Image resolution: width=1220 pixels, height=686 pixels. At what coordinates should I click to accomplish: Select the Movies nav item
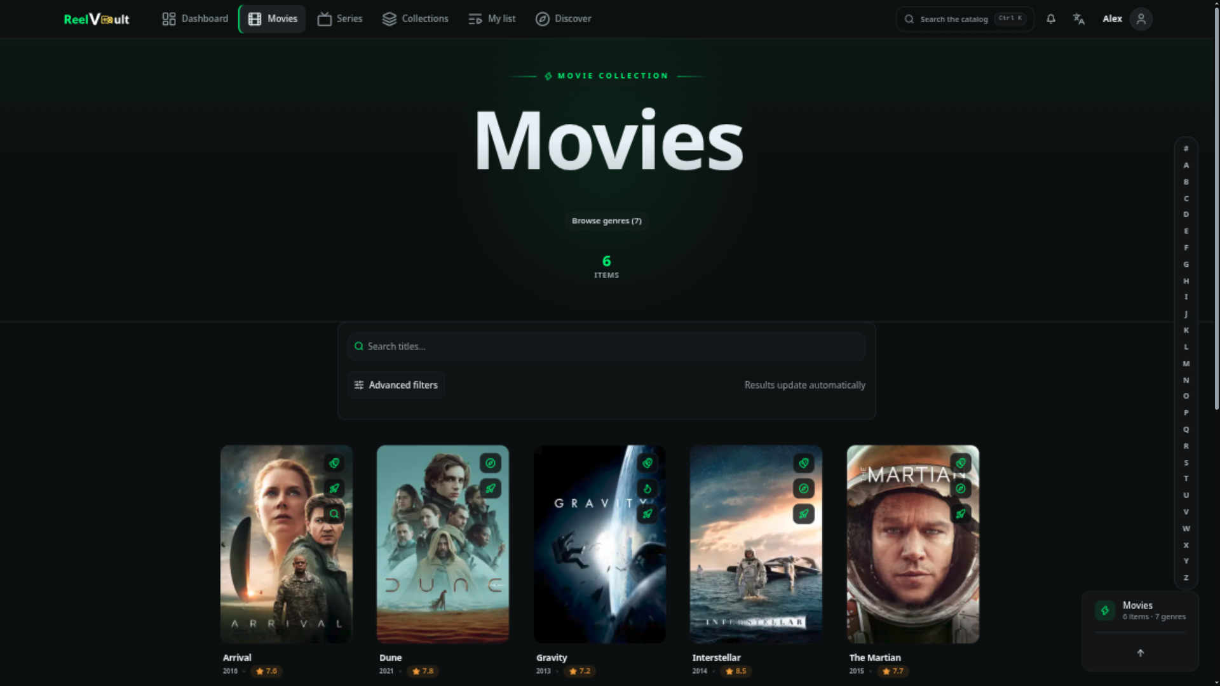tap(273, 19)
